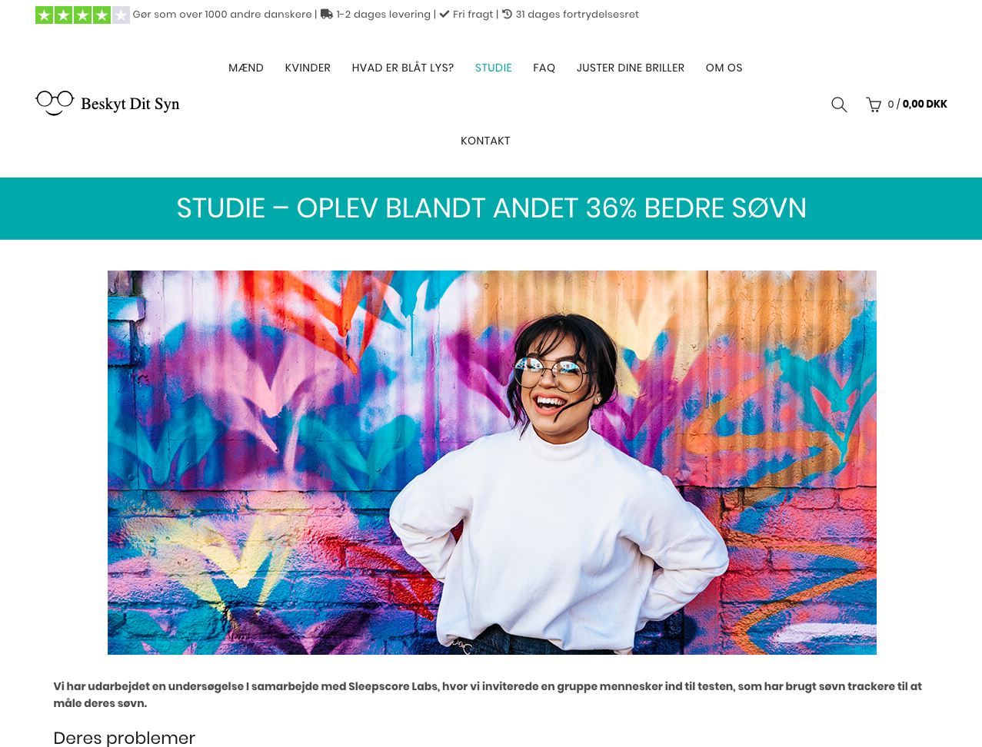
Task: Click the graffiti wall woman photo
Action: click(492, 463)
